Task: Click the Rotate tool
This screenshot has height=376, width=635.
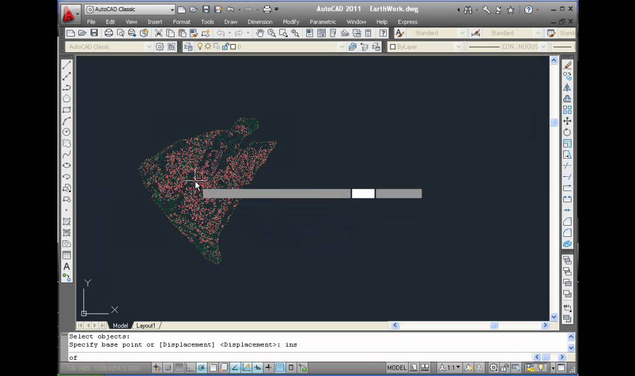Action: tap(567, 132)
